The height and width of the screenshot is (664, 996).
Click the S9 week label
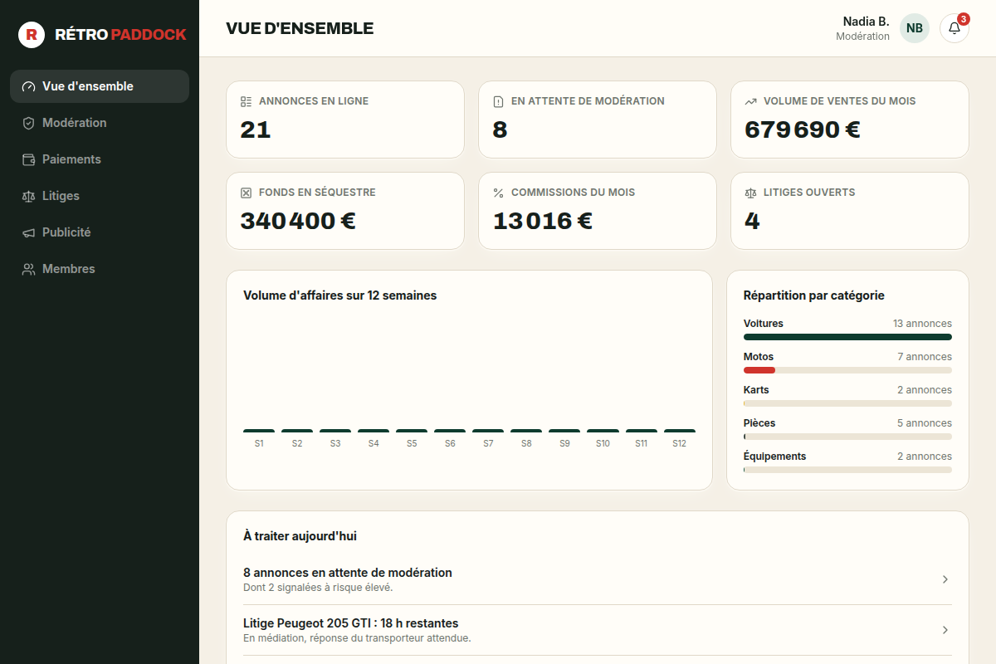point(564,444)
